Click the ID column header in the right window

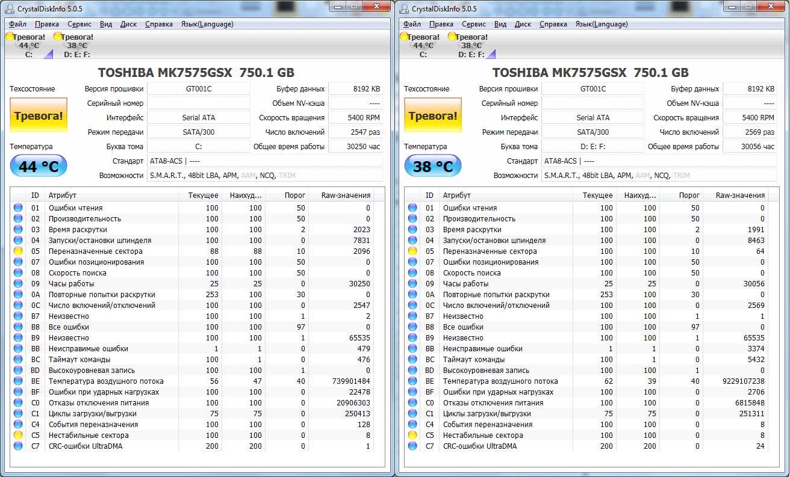pos(429,195)
